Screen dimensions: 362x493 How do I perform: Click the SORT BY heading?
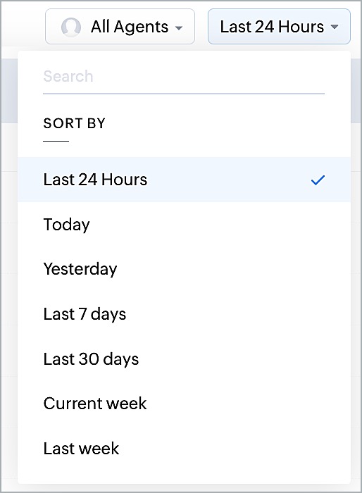coord(74,123)
